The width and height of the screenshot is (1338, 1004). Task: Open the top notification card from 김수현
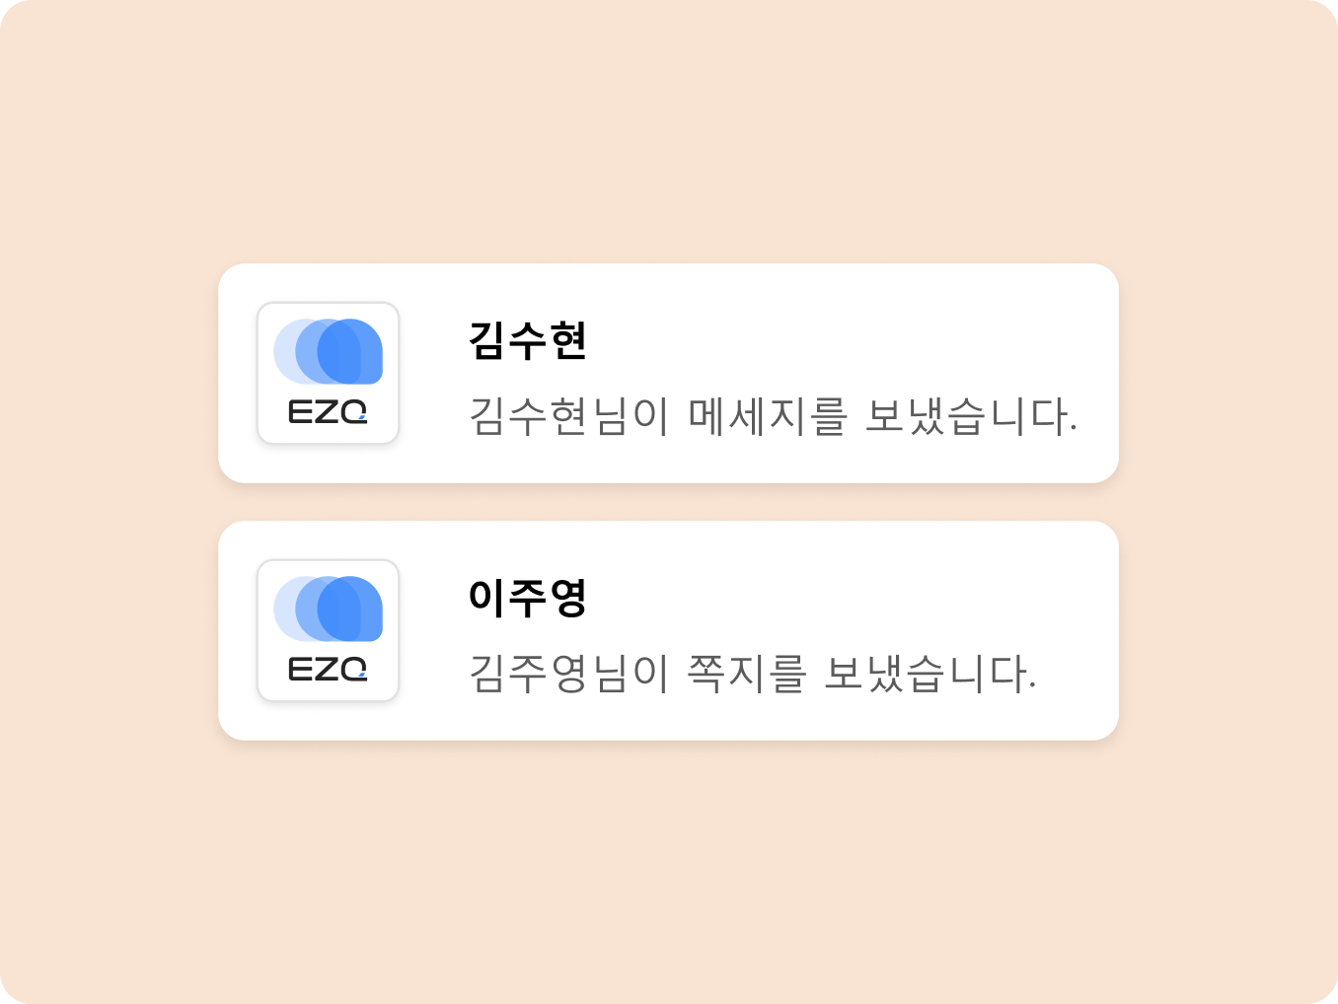[x=668, y=373]
